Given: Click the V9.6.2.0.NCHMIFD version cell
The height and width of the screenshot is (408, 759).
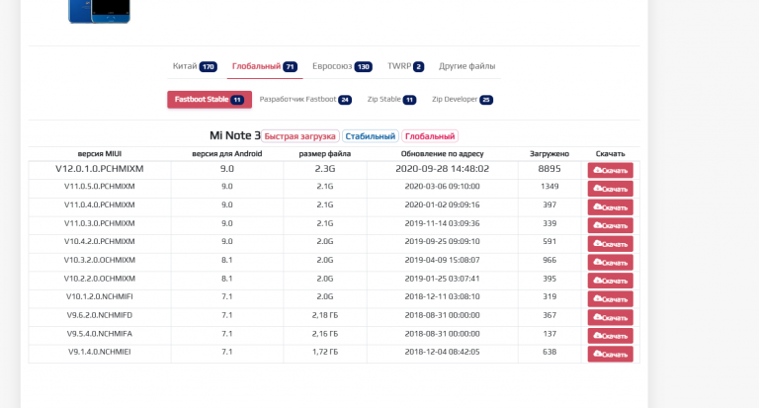Looking at the screenshot, I should click(100, 315).
